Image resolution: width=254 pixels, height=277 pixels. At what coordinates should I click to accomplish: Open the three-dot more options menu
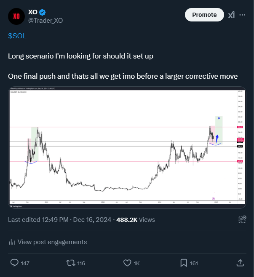(x=242, y=15)
